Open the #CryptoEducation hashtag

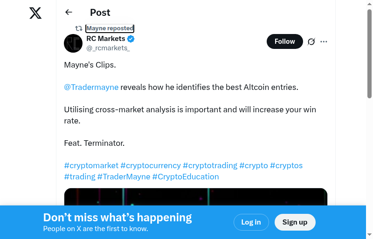click(x=186, y=177)
